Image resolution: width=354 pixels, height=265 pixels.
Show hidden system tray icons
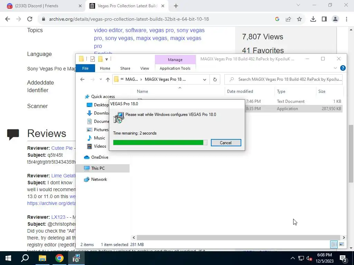[292, 258]
